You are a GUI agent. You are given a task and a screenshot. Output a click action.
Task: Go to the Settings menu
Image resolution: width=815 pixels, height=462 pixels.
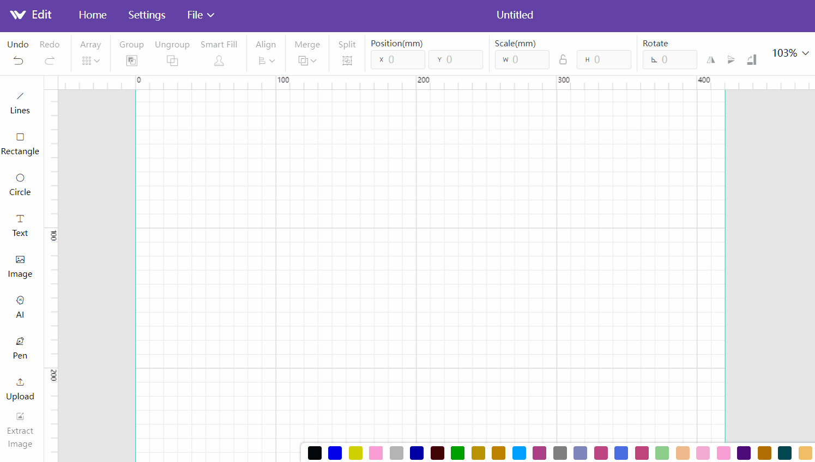147,15
